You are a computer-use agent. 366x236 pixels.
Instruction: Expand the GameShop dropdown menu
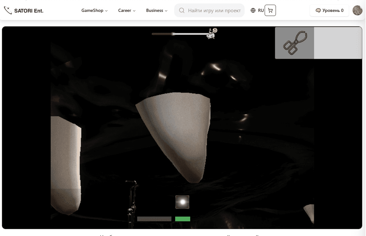point(94,10)
